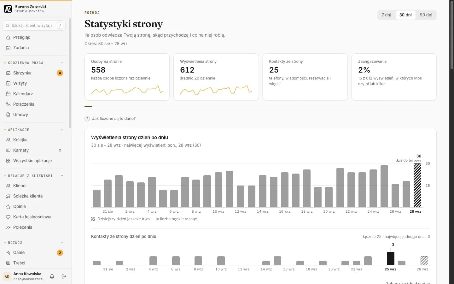Select the 30 dni period tab
454x284 pixels.
pos(405,15)
